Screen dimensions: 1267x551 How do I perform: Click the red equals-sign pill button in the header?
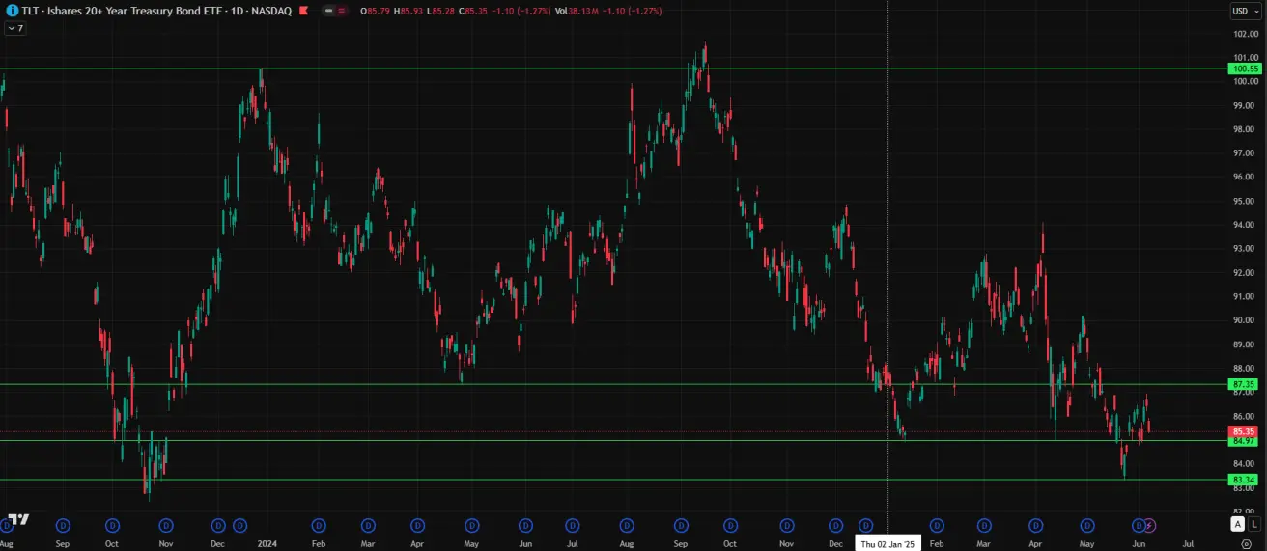[342, 11]
